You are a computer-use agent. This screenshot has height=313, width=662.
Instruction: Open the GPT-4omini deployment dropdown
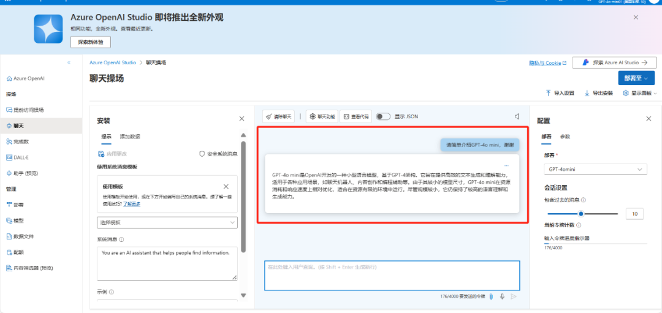pyautogui.click(x=595, y=169)
